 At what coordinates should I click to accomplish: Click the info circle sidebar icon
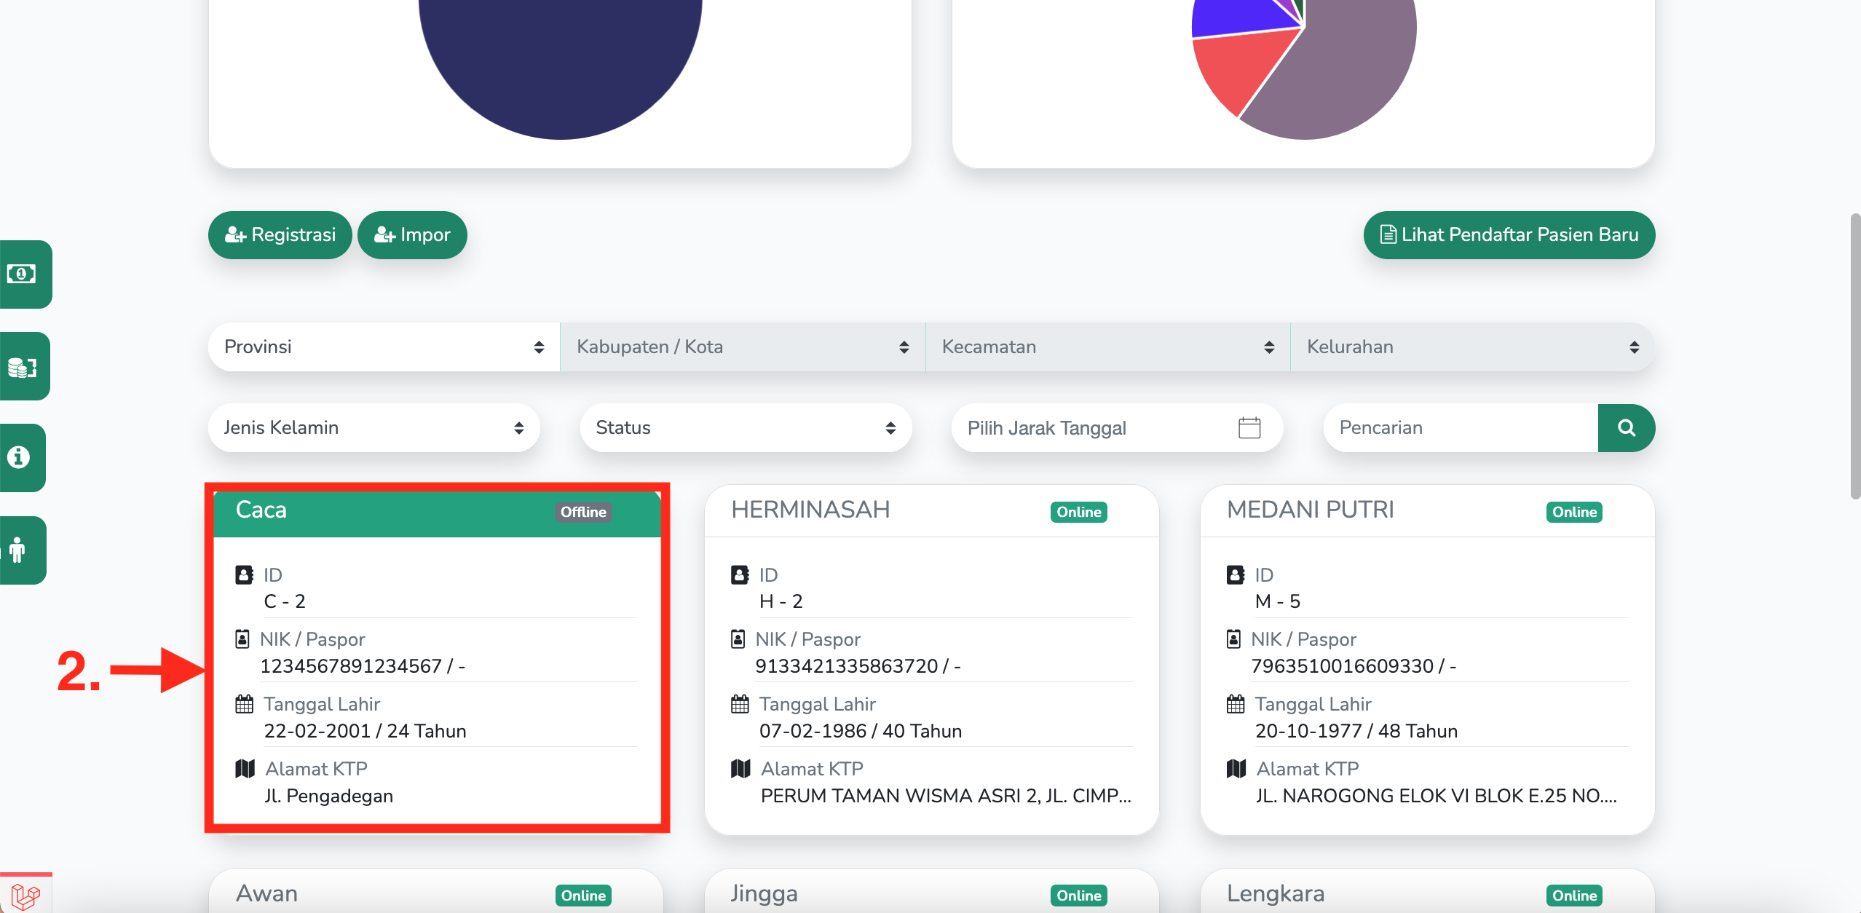point(19,457)
